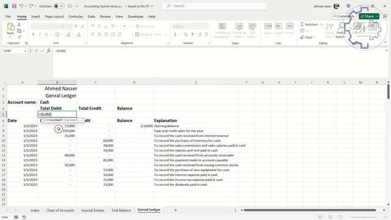Click the Save icon in the title bar
The width and height of the screenshot is (391, 220).
[x=14, y=6]
